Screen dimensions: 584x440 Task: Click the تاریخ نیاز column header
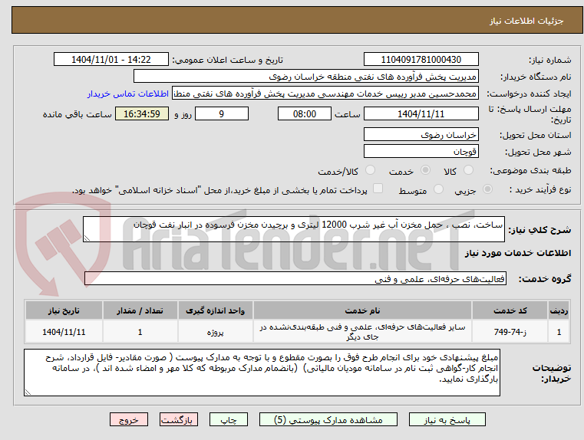(x=64, y=310)
